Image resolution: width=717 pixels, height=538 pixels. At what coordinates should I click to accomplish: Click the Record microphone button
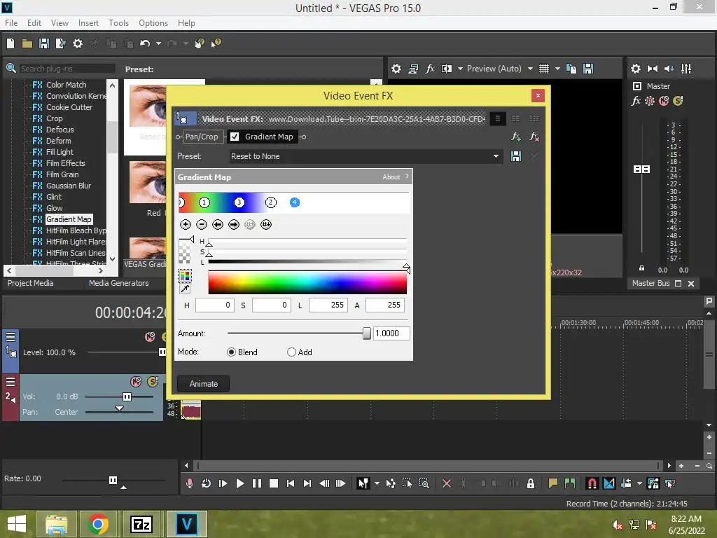(x=189, y=483)
